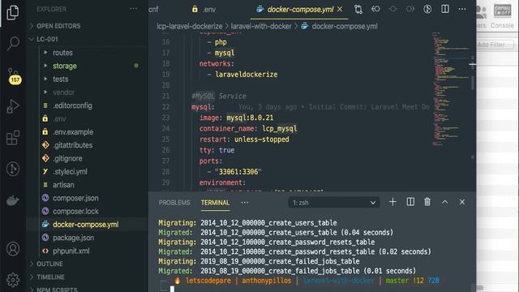The height and width of the screenshot is (292, 519).
Task: Open .gitignore in explorer
Action: pyautogui.click(x=67, y=158)
